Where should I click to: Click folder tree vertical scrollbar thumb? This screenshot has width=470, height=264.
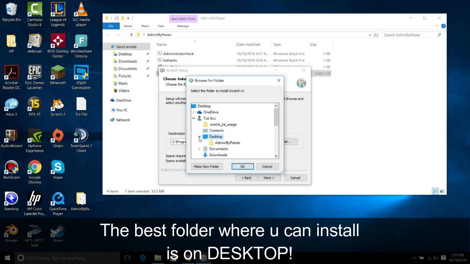[276, 117]
